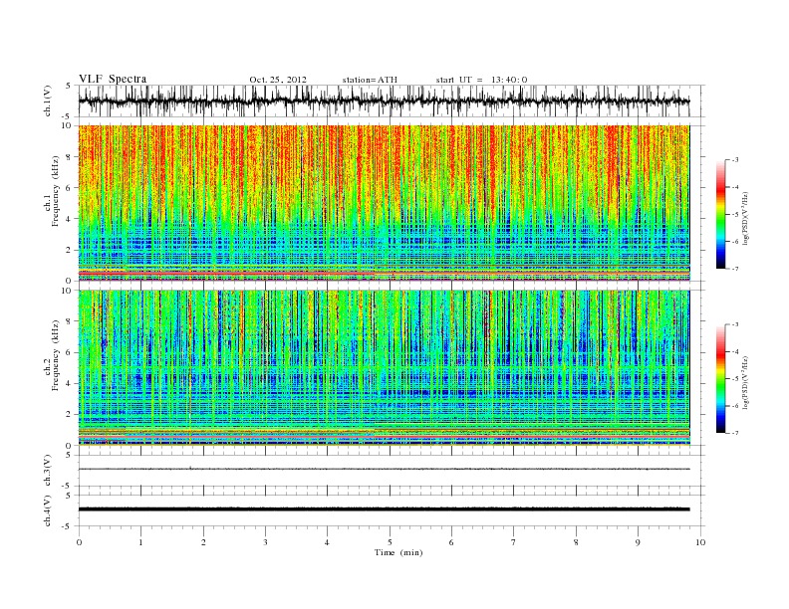The height and width of the screenshot is (609, 789).
Task: Click time axis tick label "4"
Action: click(327, 542)
